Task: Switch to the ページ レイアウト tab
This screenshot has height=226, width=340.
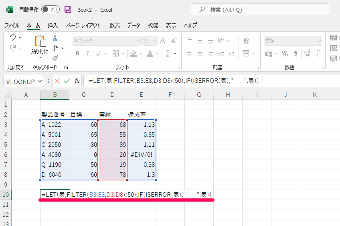Action: tap(84, 26)
